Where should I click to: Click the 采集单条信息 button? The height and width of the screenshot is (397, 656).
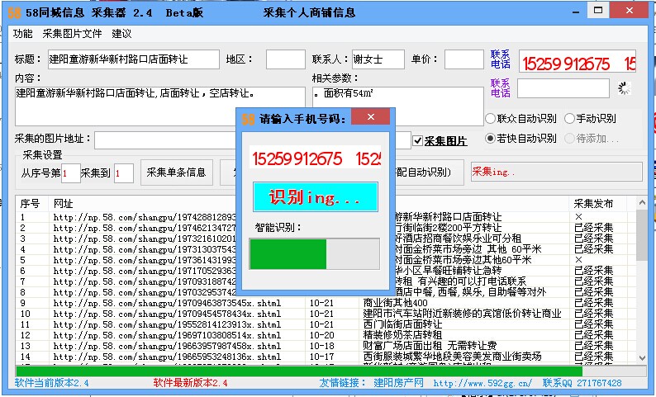pos(176,173)
